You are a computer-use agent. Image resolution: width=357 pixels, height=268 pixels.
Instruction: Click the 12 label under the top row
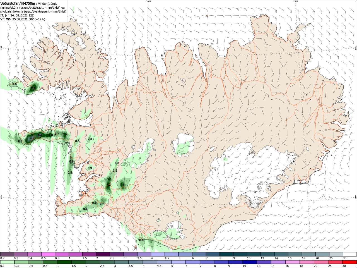[262, 258]
